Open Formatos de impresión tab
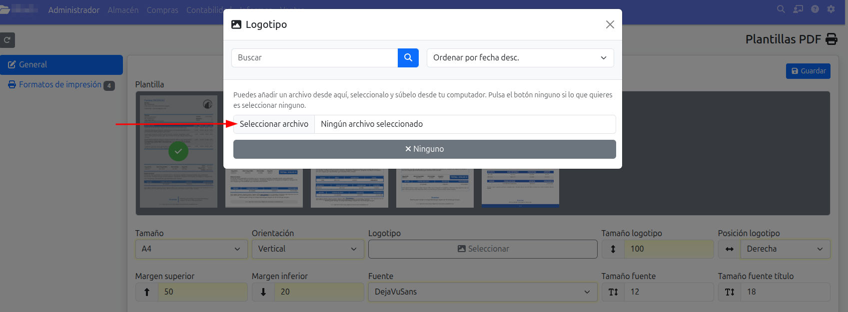The image size is (848, 312). click(60, 85)
